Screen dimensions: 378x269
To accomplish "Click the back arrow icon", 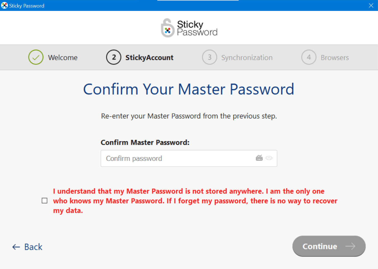I will [16, 247].
